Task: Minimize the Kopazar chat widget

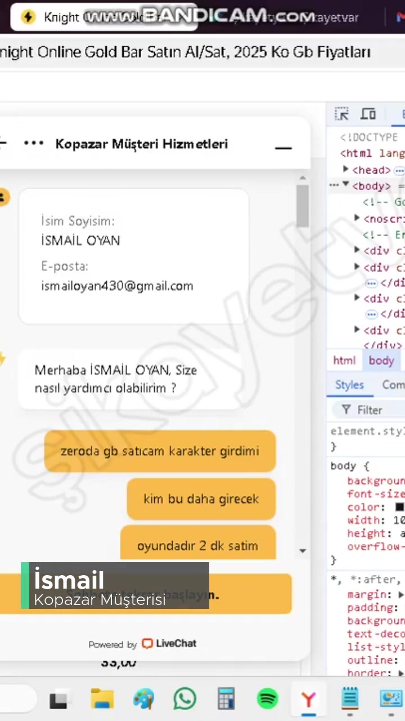Action: click(x=283, y=148)
